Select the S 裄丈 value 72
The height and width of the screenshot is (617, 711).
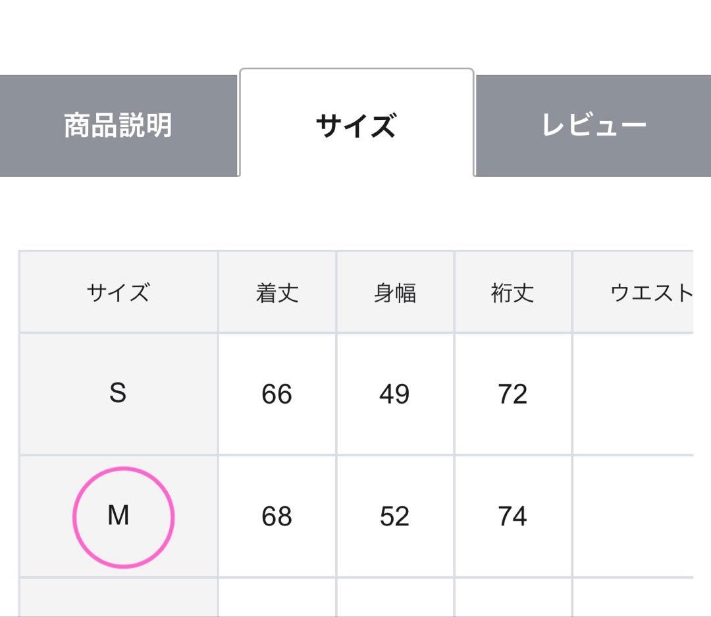pos(513,394)
